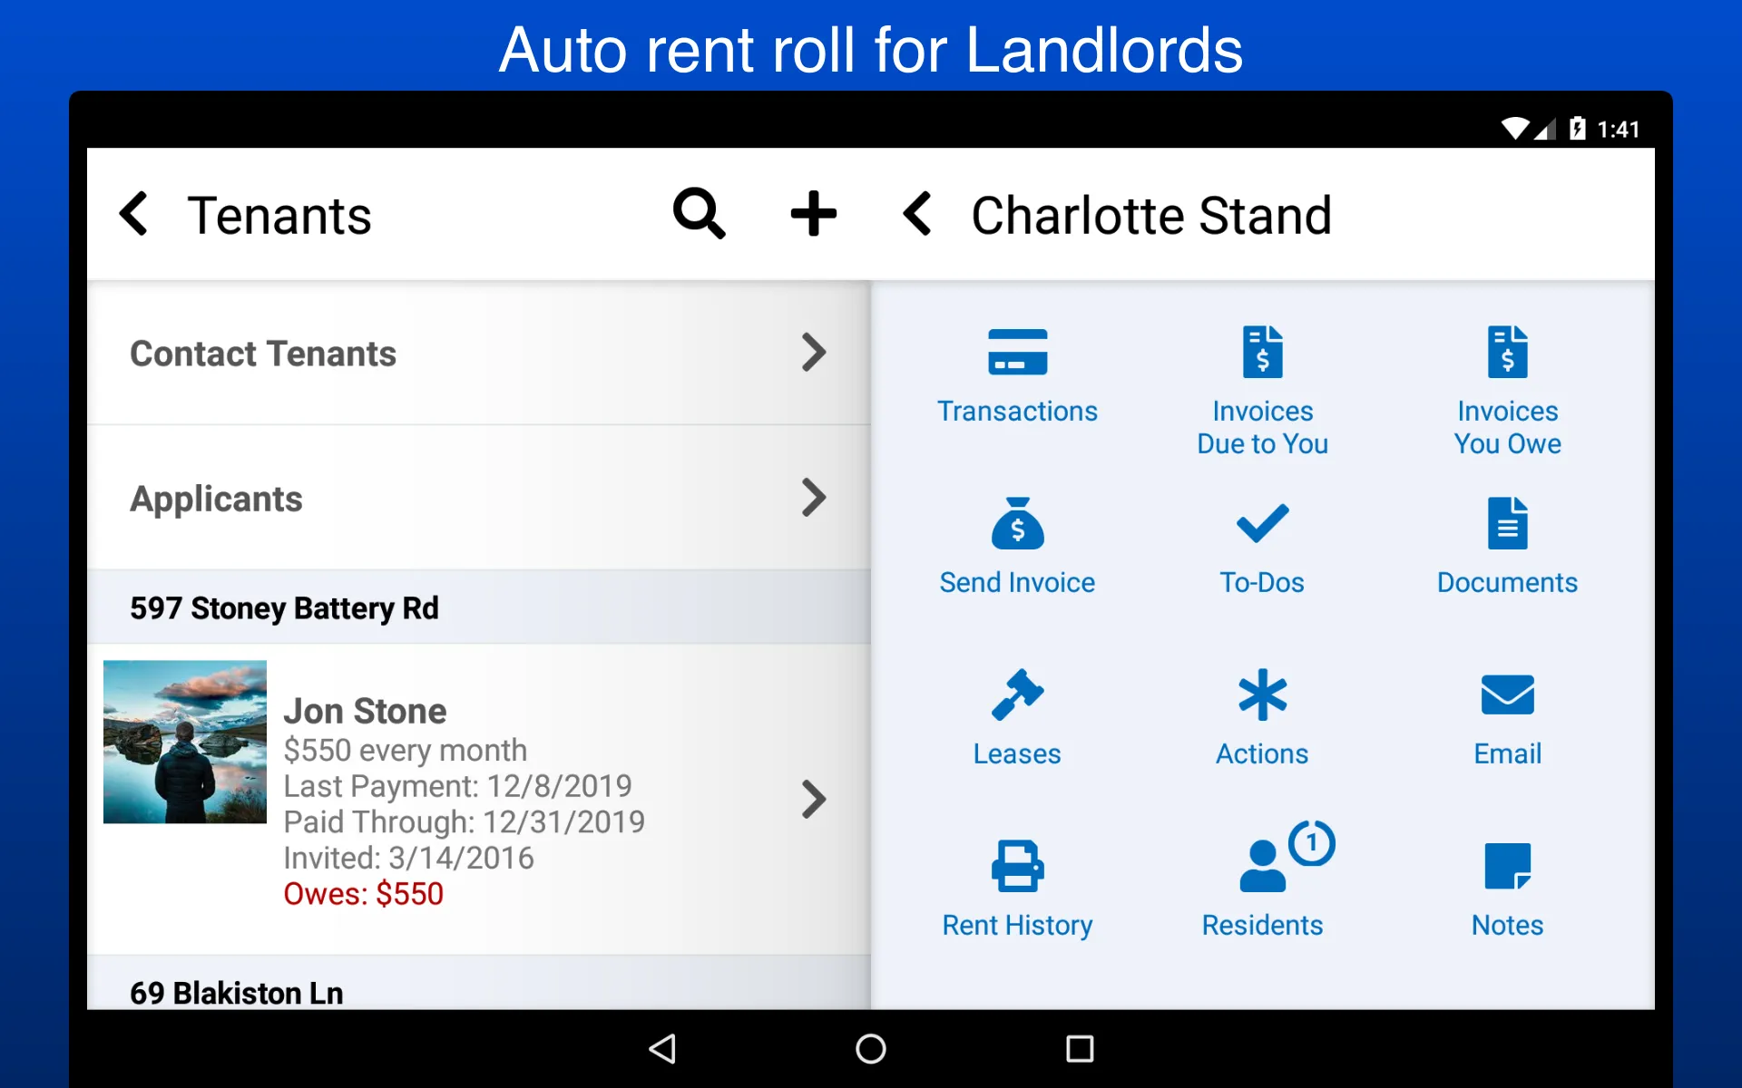Add new tenant with plus button
Screen dimensions: 1742x1088
click(813, 213)
